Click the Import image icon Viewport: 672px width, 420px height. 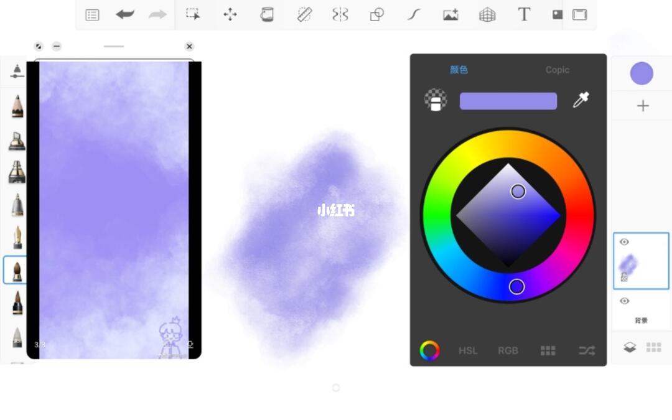click(x=450, y=14)
